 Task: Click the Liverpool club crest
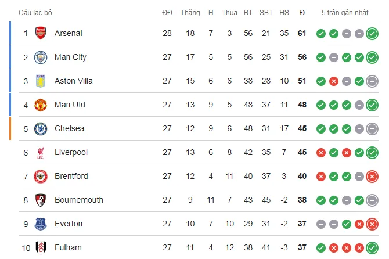[40, 152]
